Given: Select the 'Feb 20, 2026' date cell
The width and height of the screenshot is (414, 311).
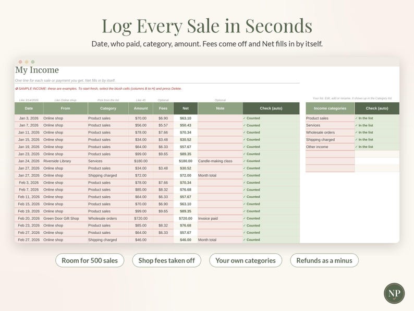Looking at the screenshot, I should 29,218.
